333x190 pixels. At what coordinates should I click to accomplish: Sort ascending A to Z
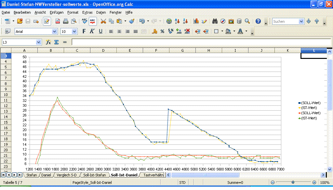[177, 21]
